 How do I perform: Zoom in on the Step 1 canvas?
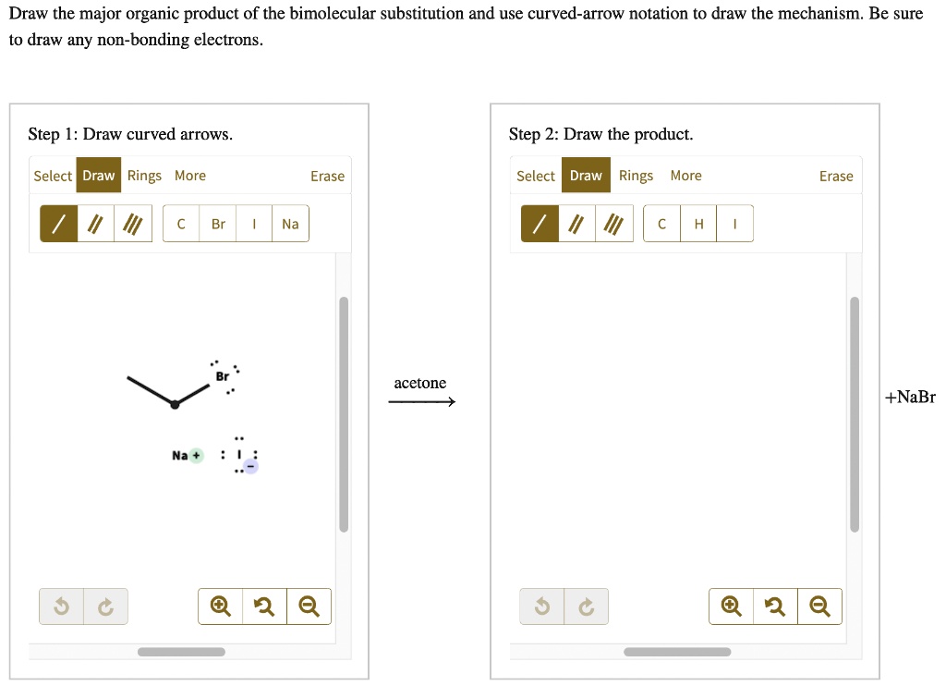pos(218,606)
